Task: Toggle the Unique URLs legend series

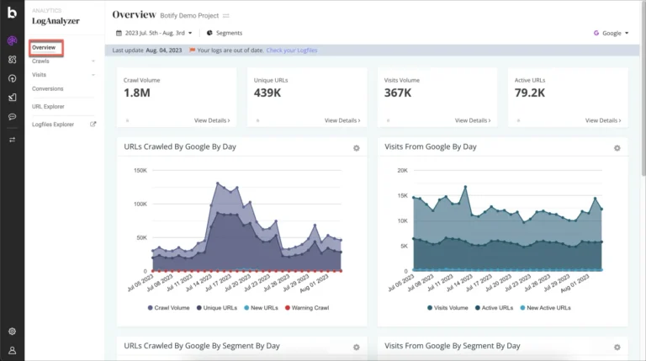Action: click(217, 308)
